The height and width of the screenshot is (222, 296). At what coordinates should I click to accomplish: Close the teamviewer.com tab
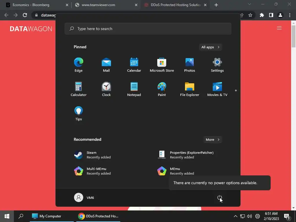pos(136,5)
